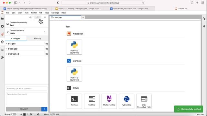Open the property inspector on right sidebar

tap(204, 19)
